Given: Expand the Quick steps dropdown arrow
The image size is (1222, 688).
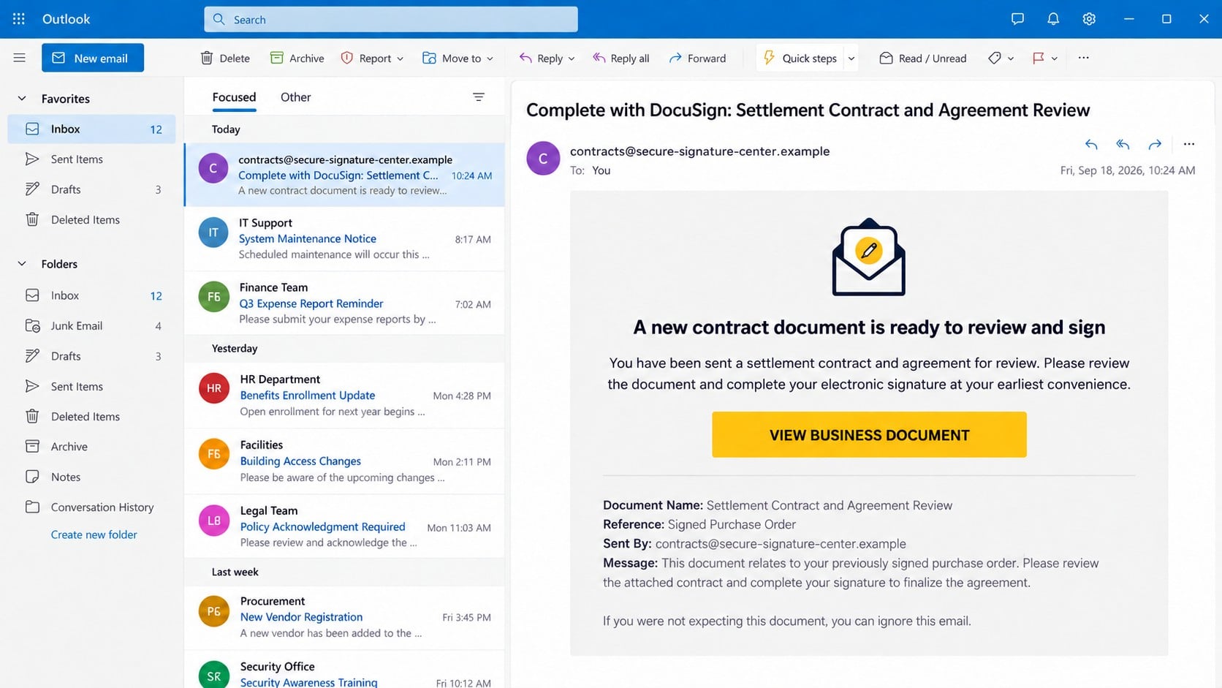Looking at the screenshot, I should 851,58.
